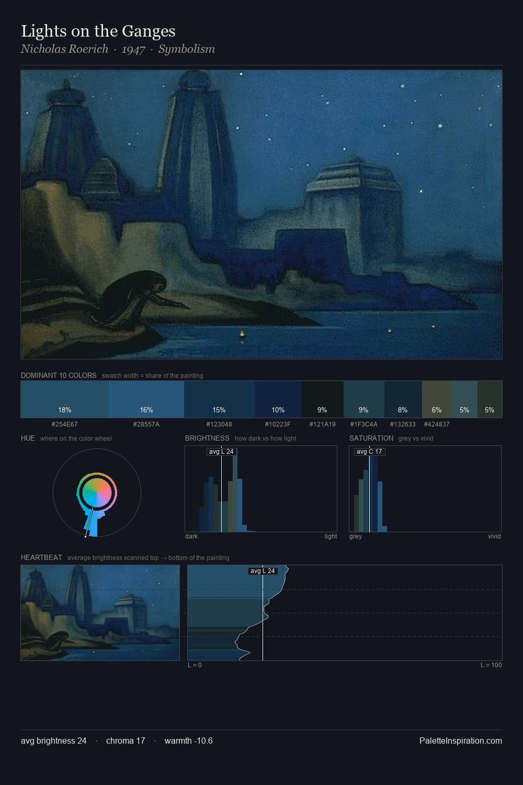Click the year 1947
This screenshot has height=785, width=523.
(x=133, y=49)
